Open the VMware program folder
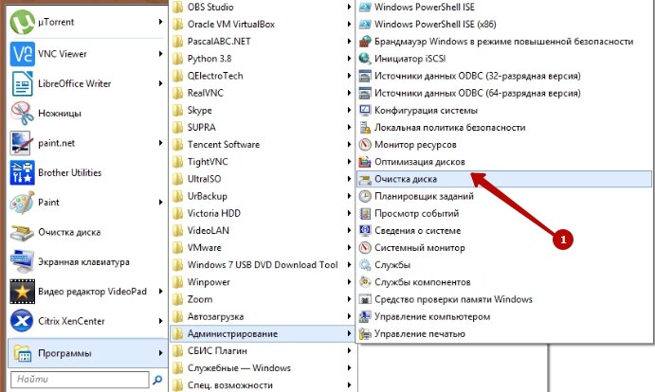Viewport: 655px width, 392px height. [263, 247]
